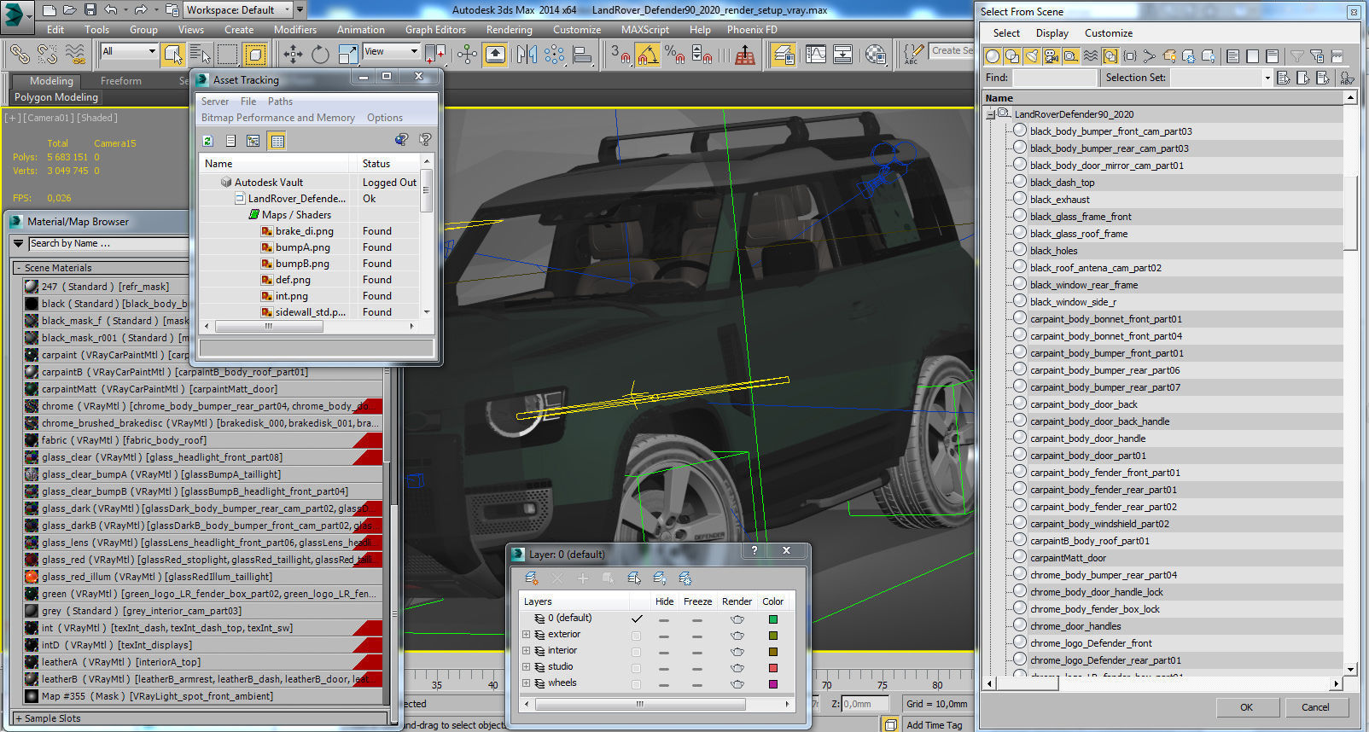Create a new layer in Layer dialog
1369x732 pixels.
point(532,578)
